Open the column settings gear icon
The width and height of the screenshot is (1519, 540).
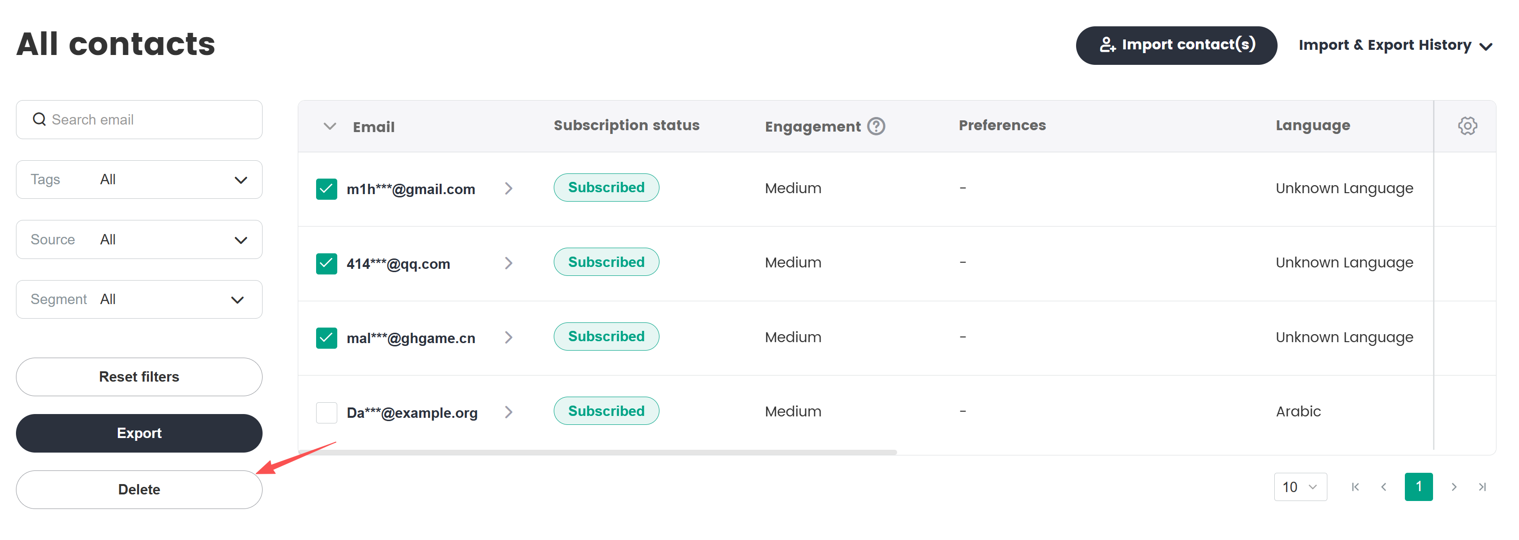click(x=1467, y=125)
